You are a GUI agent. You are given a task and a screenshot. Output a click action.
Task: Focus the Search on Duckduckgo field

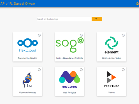64,19
